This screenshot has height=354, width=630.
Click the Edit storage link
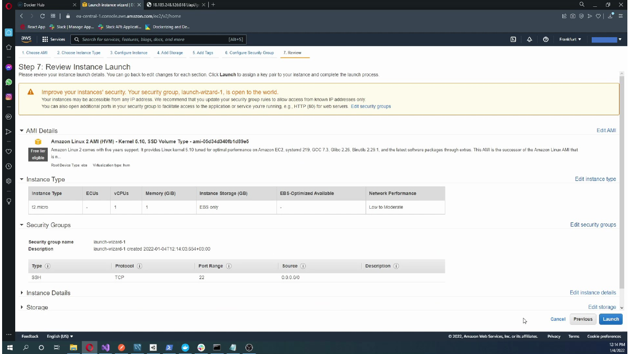602,307
